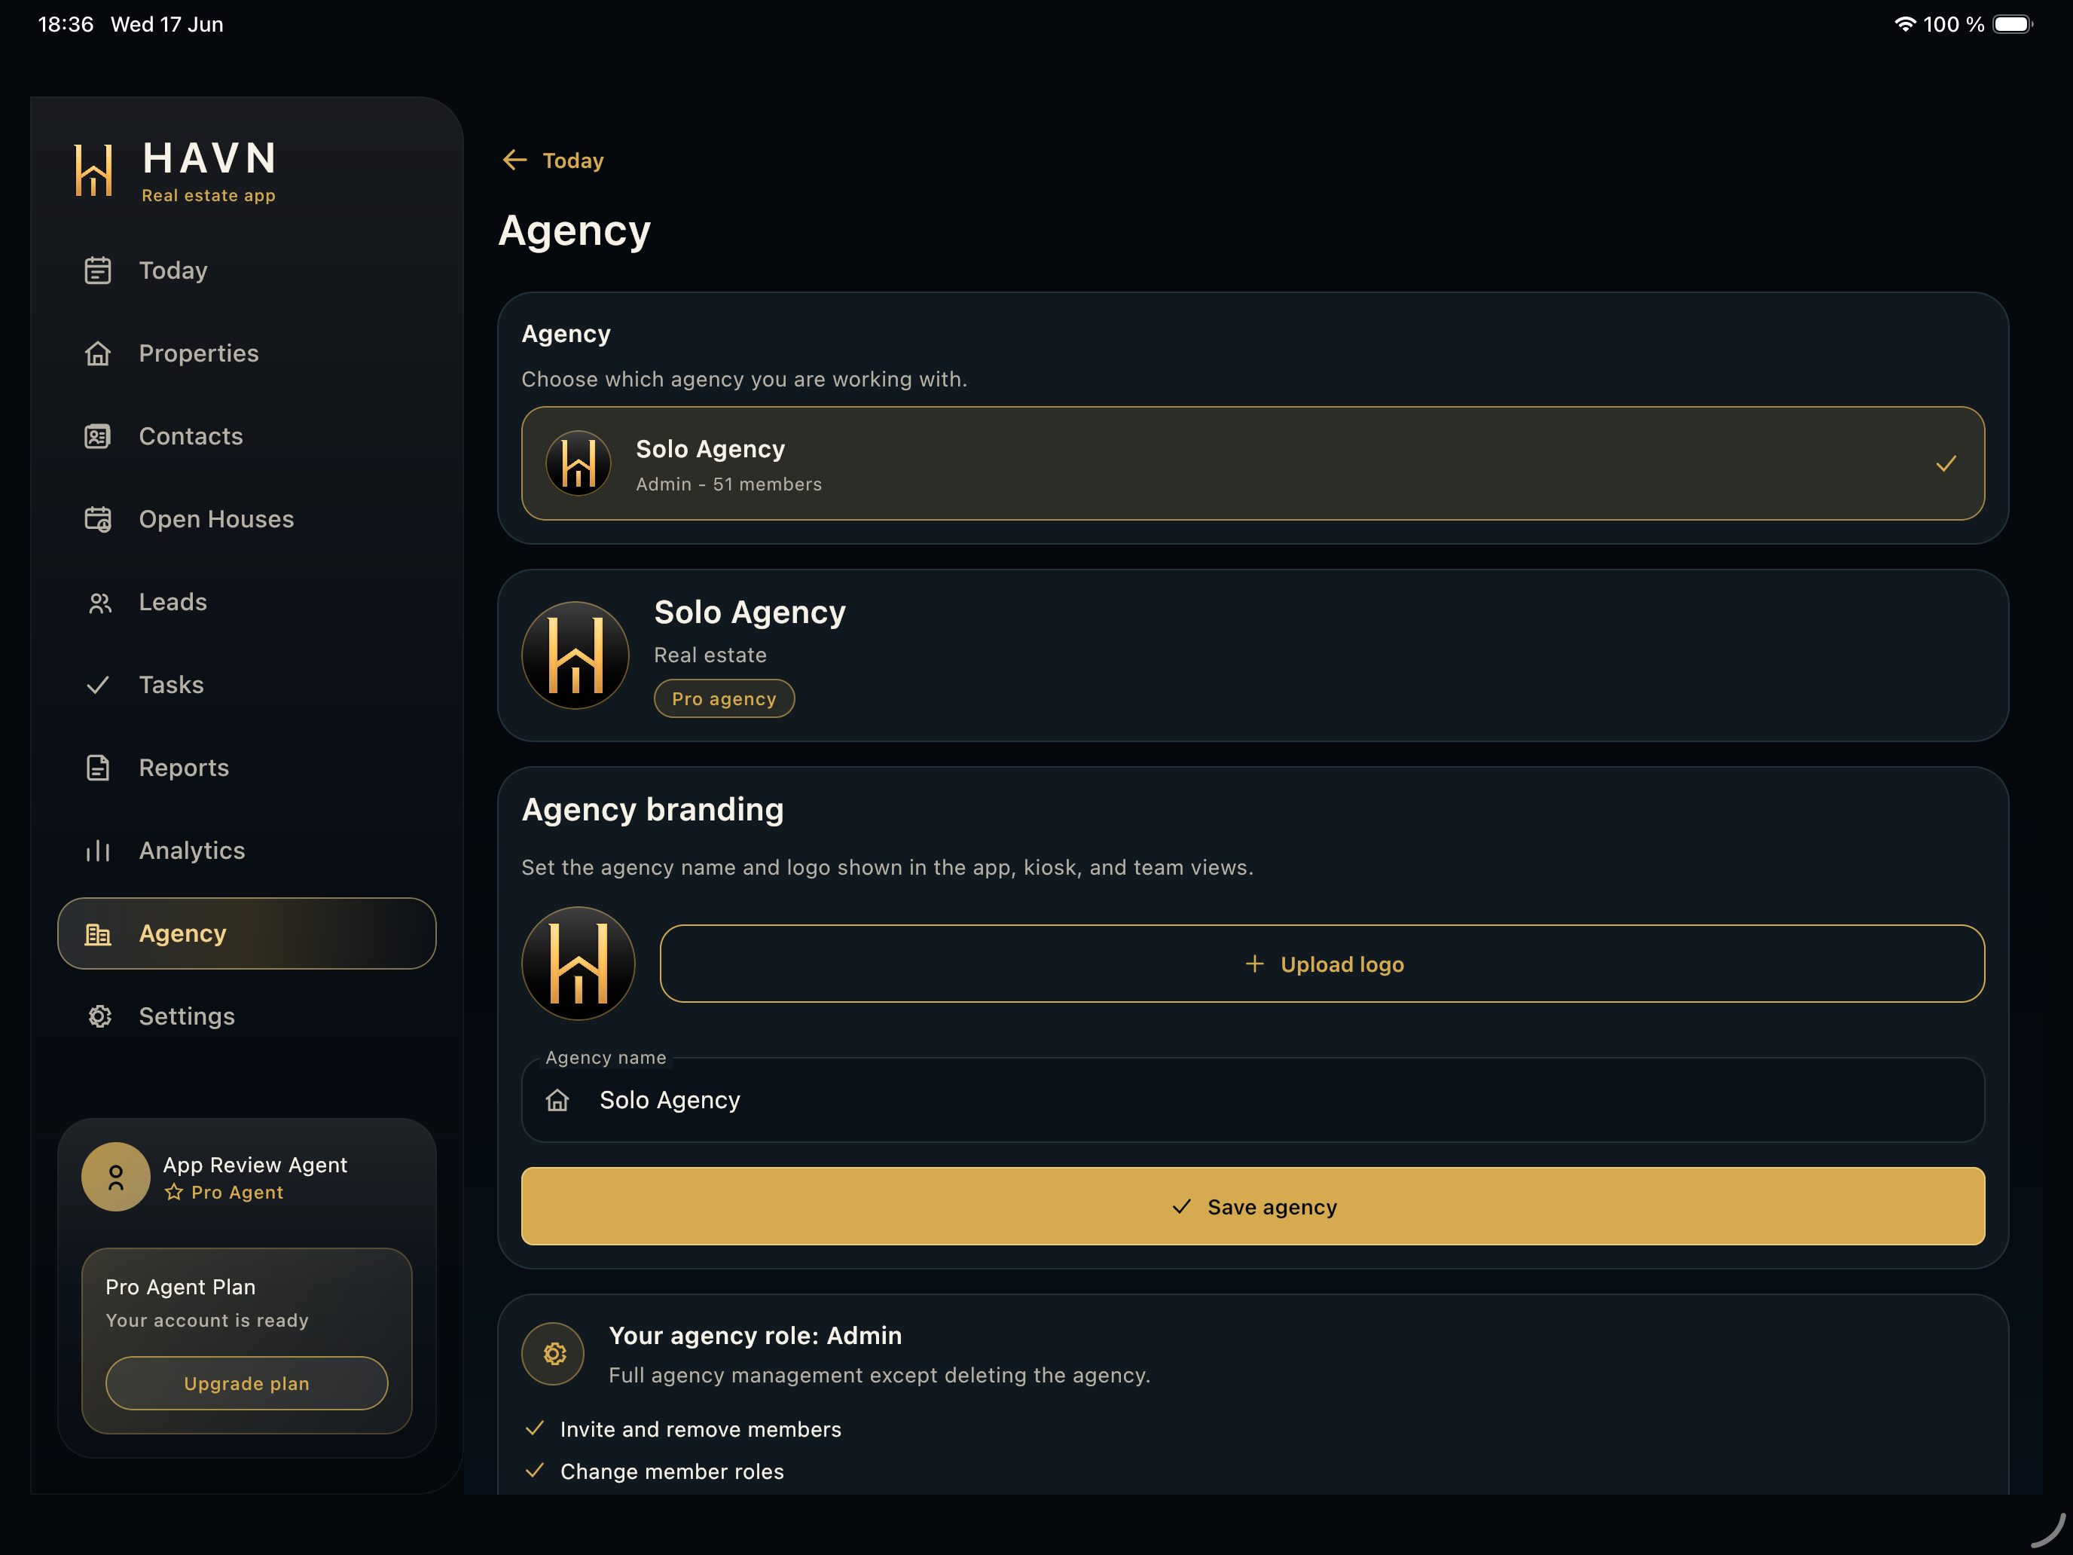Viewport: 2073px width, 1555px height.
Task: Select the Open Houses calendar icon
Action: [x=97, y=519]
